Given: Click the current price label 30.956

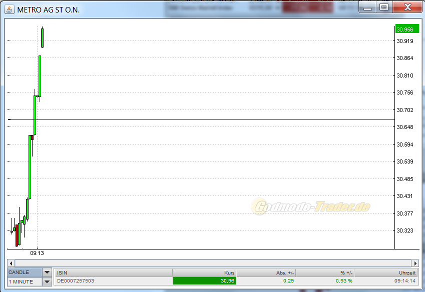Looking at the screenshot, I should (x=407, y=29).
